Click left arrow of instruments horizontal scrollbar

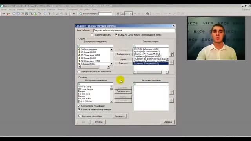(x=79, y=67)
